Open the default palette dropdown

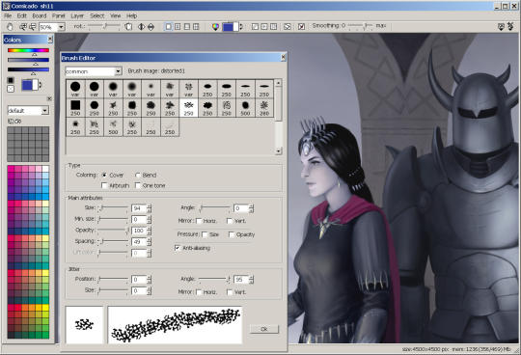click(x=44, y=111)
